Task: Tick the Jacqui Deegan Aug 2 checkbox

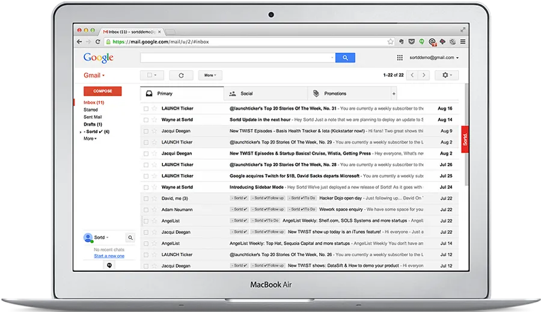Action: point(146,153)
